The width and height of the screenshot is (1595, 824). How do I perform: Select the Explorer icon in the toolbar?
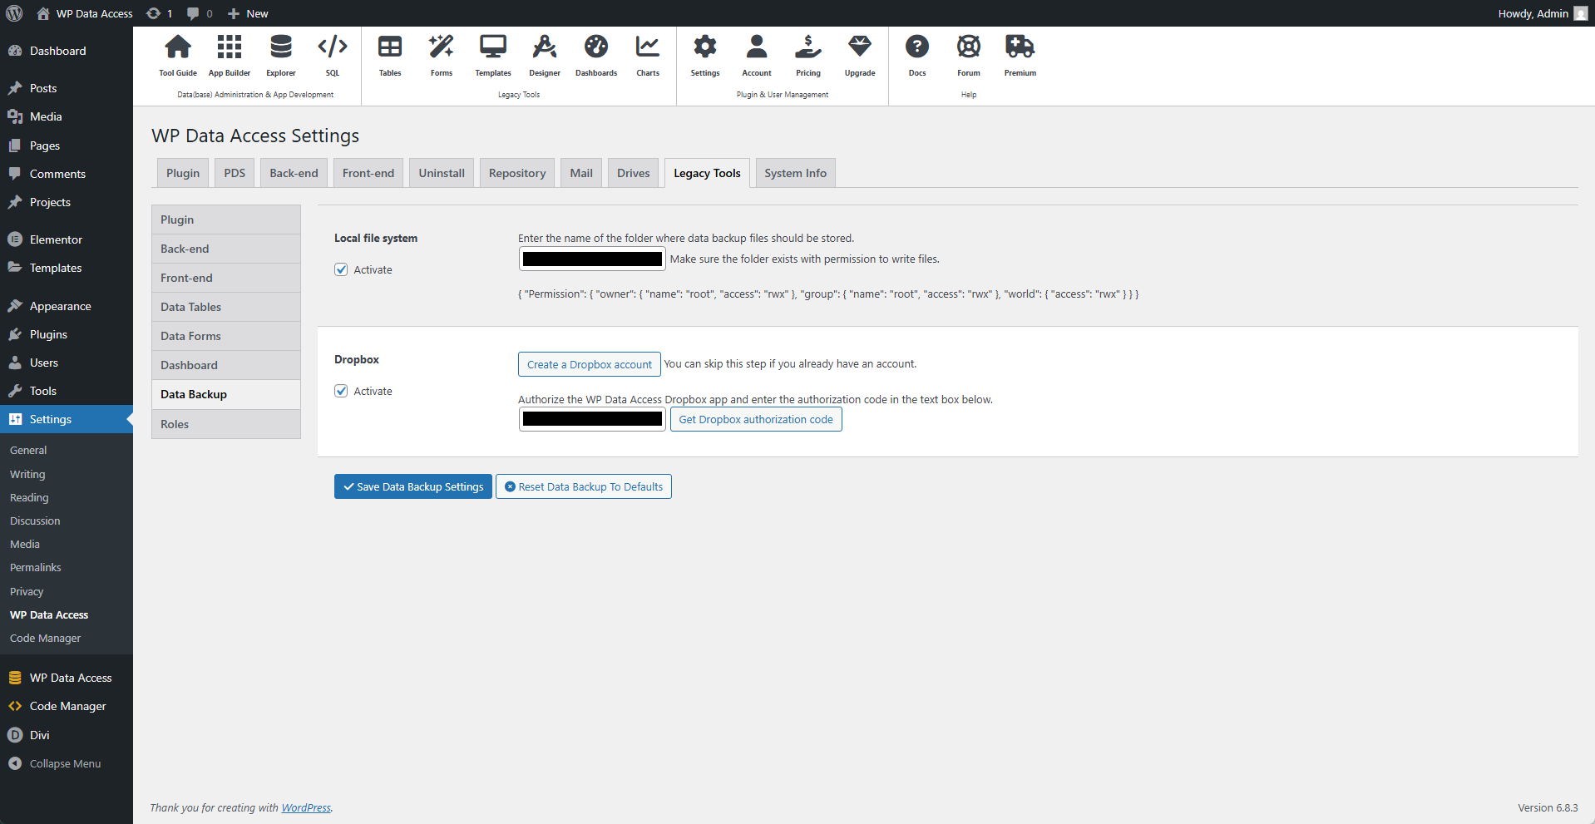pos(280,55)
